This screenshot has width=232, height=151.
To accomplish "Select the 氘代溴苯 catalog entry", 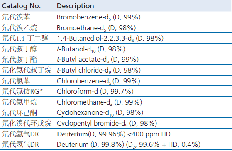I will (16, 17).
